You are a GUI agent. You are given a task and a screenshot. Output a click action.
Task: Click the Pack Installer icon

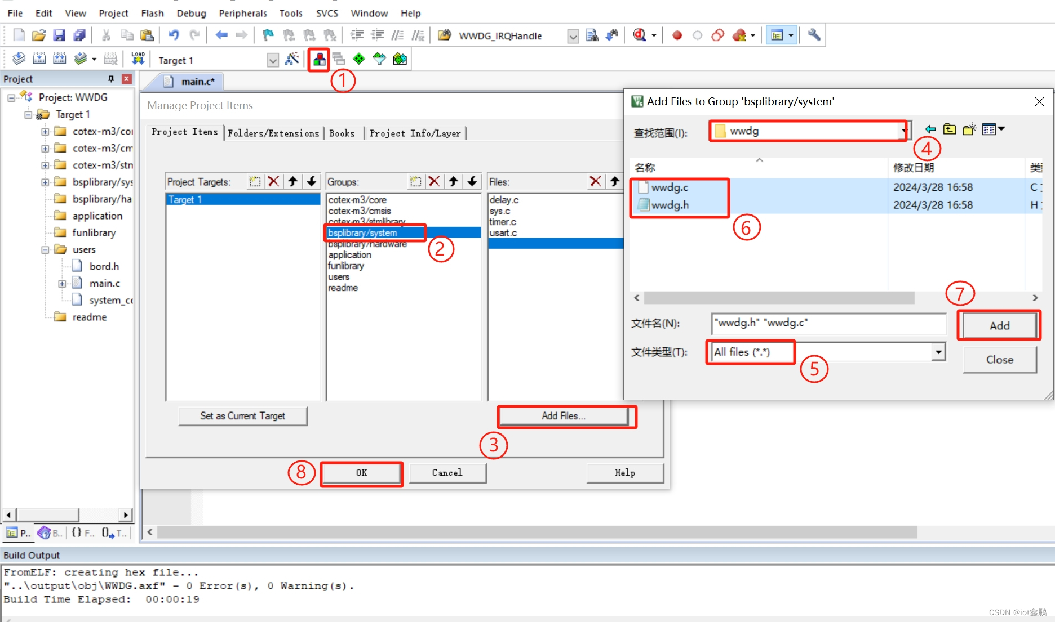400,59
